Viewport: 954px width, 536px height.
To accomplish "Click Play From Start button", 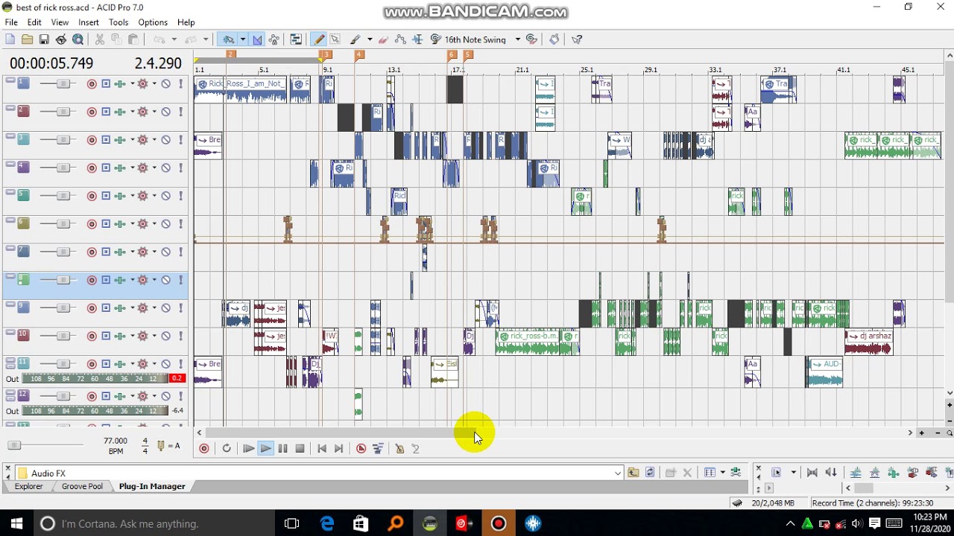I will (x=248, y=448).
